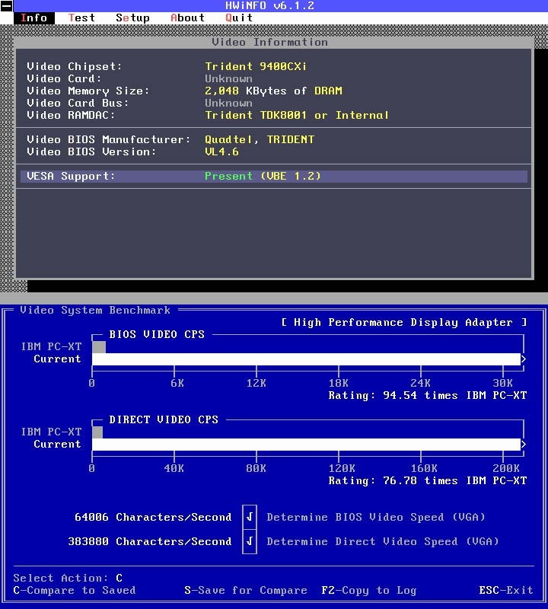Click the Video BIOS Version label
Viewport: 548px width, 609px height.
pyautogui.click(x=91, y=151)
